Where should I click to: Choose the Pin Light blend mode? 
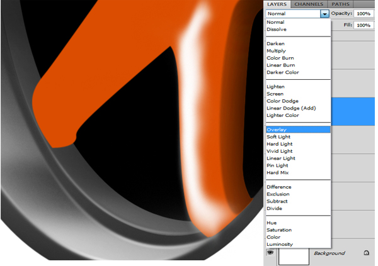click(x=277, y=165)
